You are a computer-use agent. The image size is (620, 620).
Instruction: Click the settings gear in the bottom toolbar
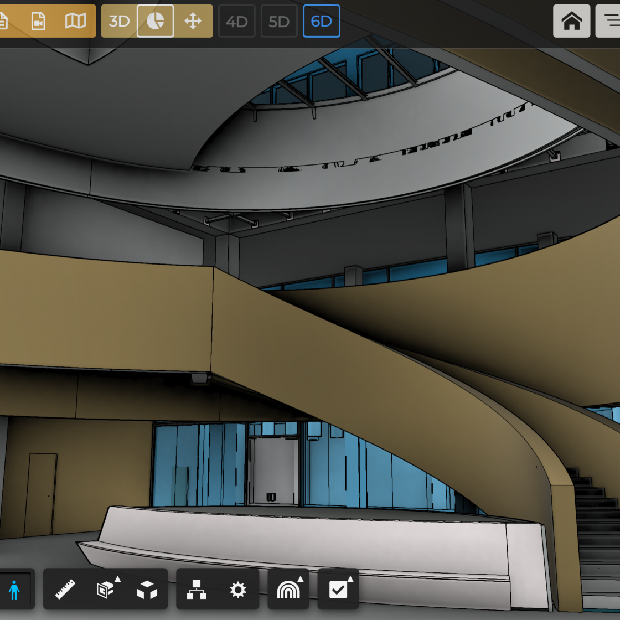click(x=237, y=589)
